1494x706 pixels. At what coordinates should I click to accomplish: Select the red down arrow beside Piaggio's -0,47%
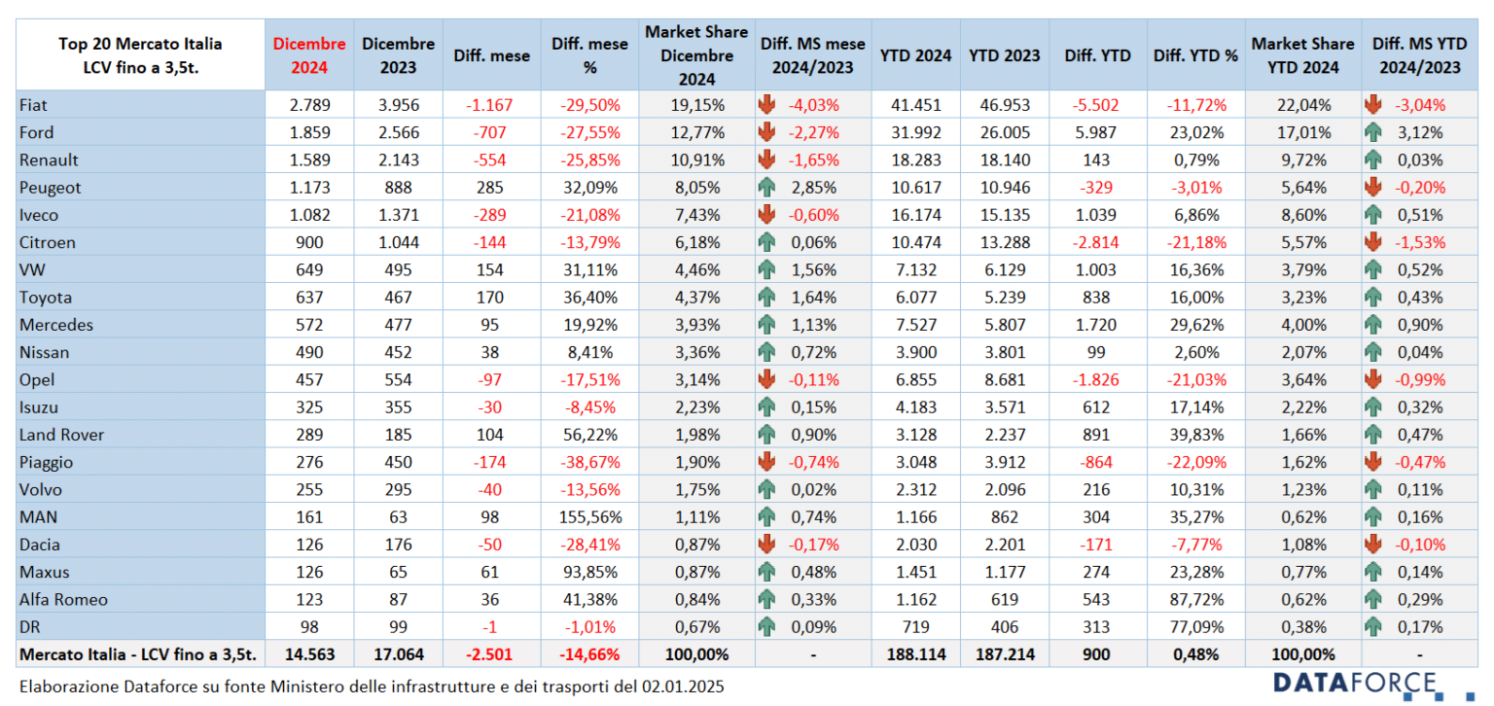pyautogui.click(x=1373, y=463)
